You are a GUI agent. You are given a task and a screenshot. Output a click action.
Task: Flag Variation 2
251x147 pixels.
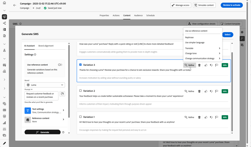pos(217,91)
